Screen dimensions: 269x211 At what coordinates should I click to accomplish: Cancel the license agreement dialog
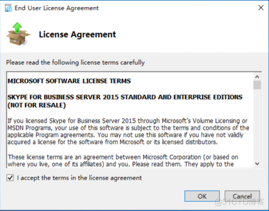click(x=242, y=196)
